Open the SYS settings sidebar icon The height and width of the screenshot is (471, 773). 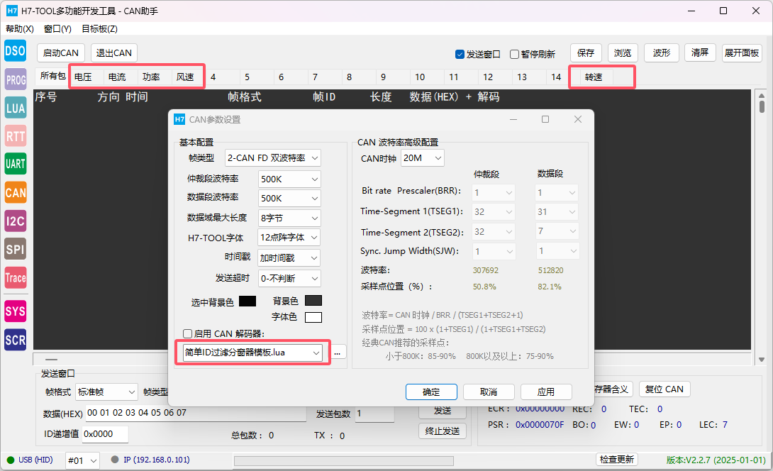tap(16, 311)
